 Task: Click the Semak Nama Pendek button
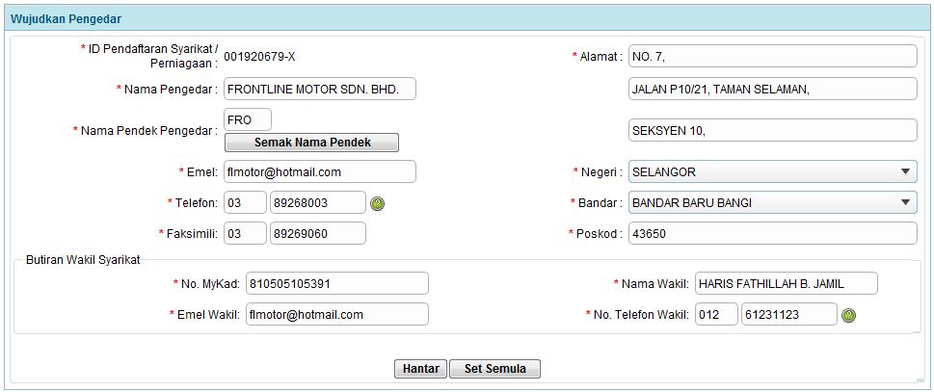coord(311,143)
